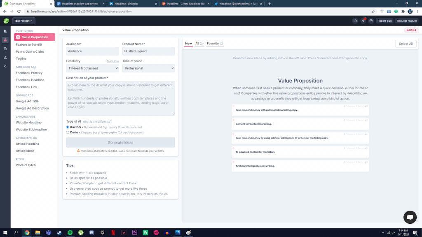Open Pain x Gain x Claim template

click(30, 51)
